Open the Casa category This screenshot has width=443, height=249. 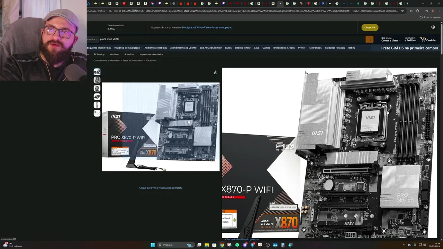[x=256, y=48]
